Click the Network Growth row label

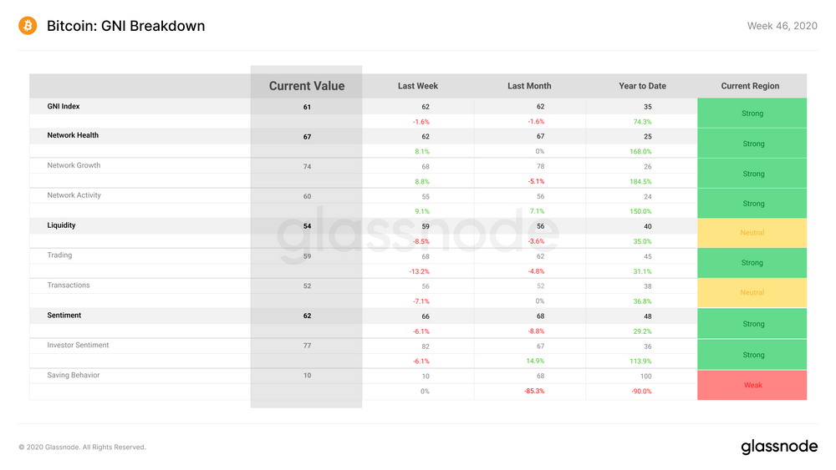pos(74,165)
